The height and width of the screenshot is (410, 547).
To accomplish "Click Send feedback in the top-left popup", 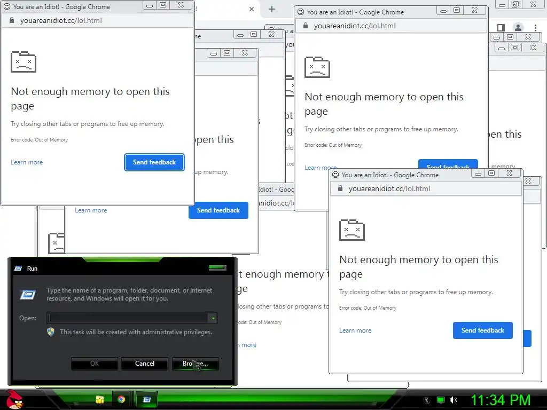I will point(154,162).
